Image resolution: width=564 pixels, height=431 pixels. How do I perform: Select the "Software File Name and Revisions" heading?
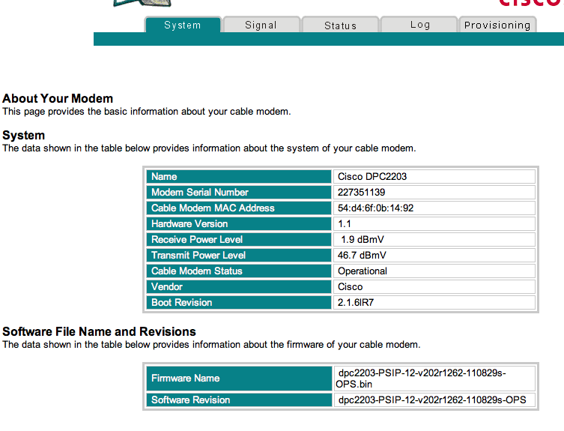click(99, 331)
